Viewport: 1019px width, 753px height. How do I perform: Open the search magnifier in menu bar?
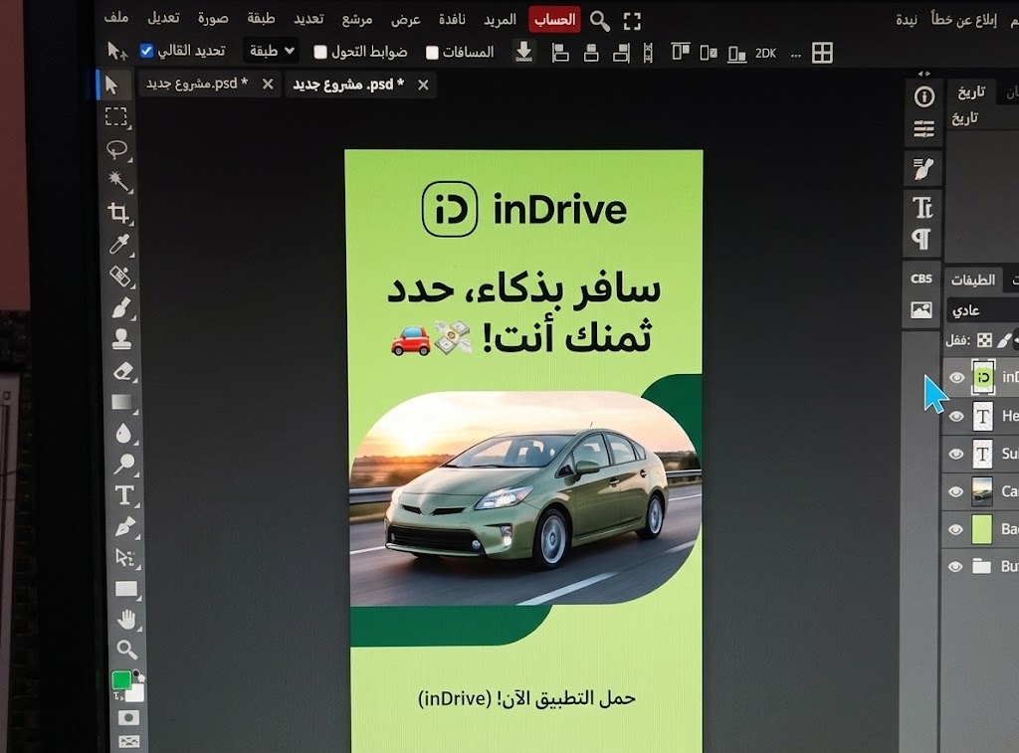point(600,21)
